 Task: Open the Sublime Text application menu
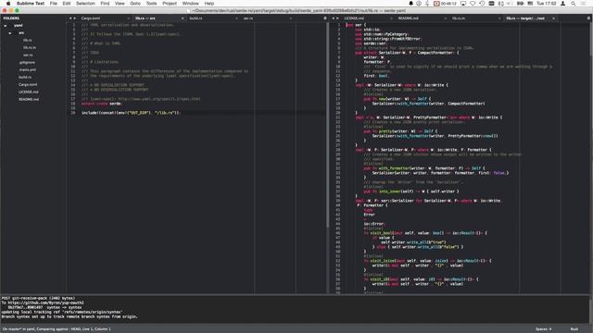(x=31, y=4)
